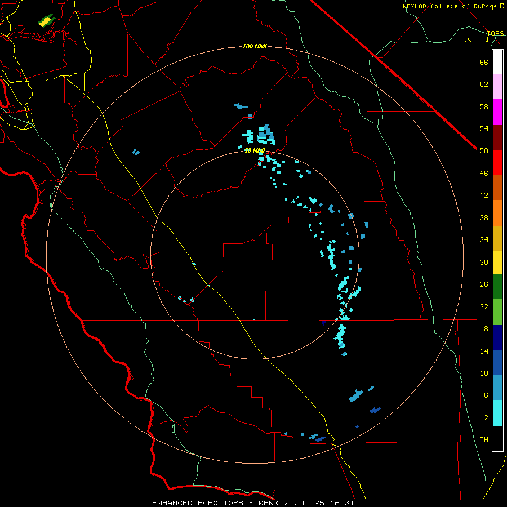Click the 50 value on the color scale
The image size is (507, 507).
coord(484,151)
